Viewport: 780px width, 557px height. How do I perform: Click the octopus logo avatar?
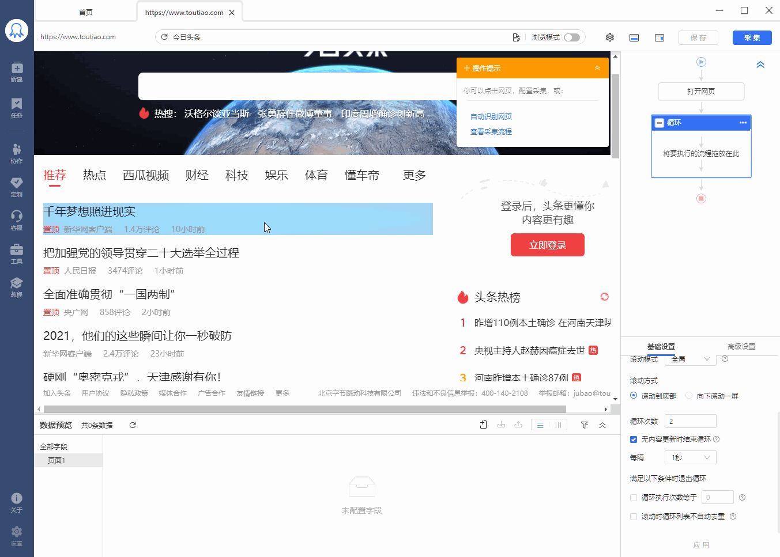pyautogui.click(x=17, y=31)
